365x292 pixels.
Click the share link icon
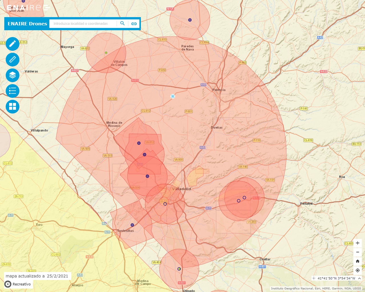pyautogui.click(x=134, y=24)
